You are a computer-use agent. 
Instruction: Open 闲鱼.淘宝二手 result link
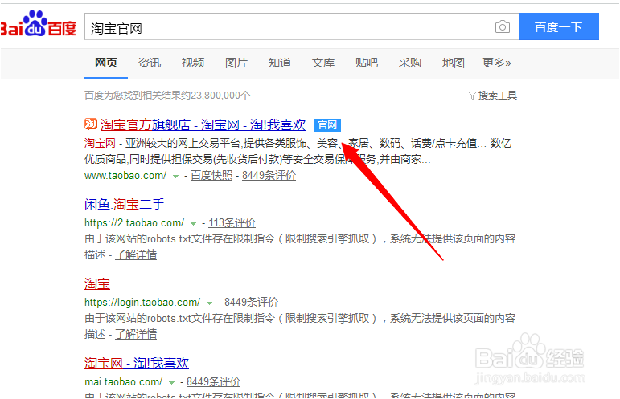[125, 205]
